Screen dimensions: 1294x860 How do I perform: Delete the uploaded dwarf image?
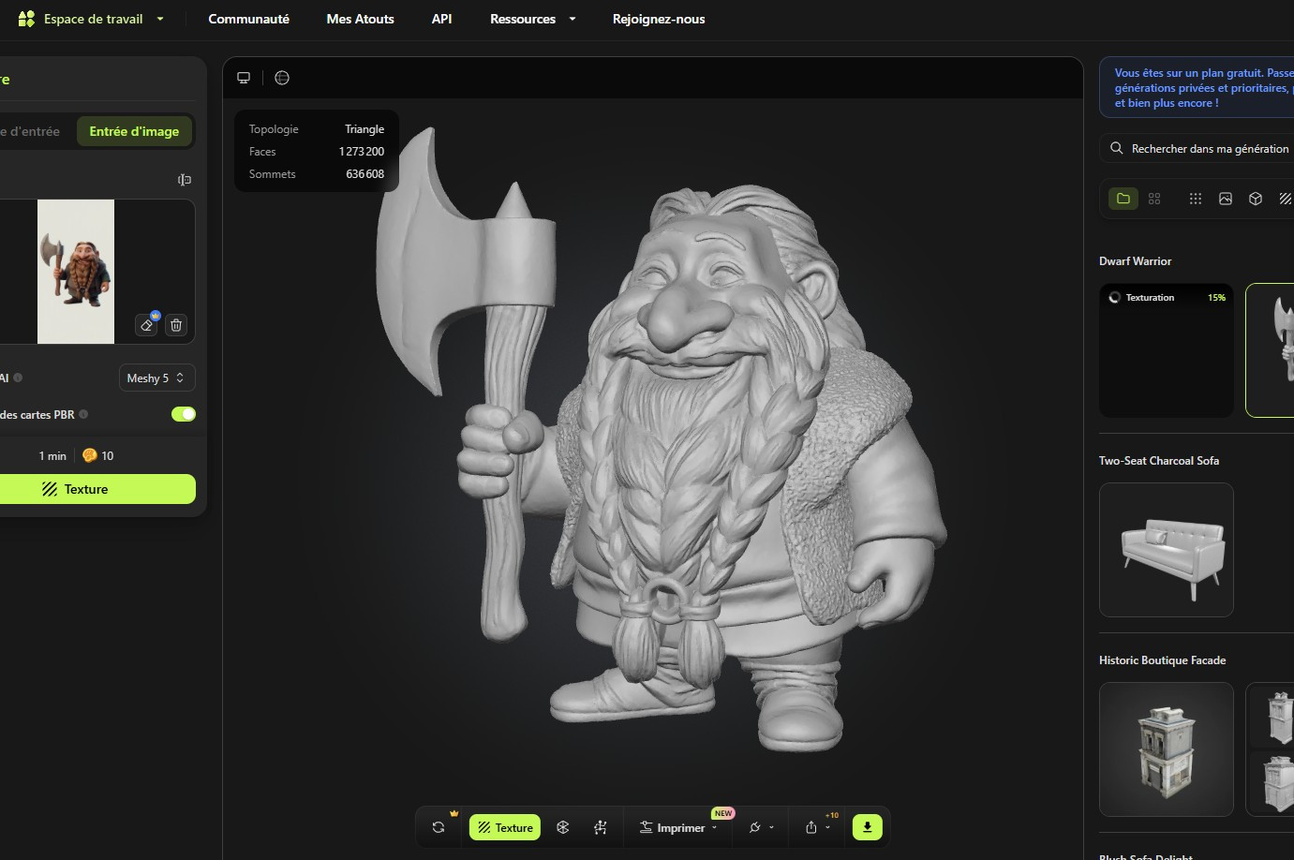(176, 325)
